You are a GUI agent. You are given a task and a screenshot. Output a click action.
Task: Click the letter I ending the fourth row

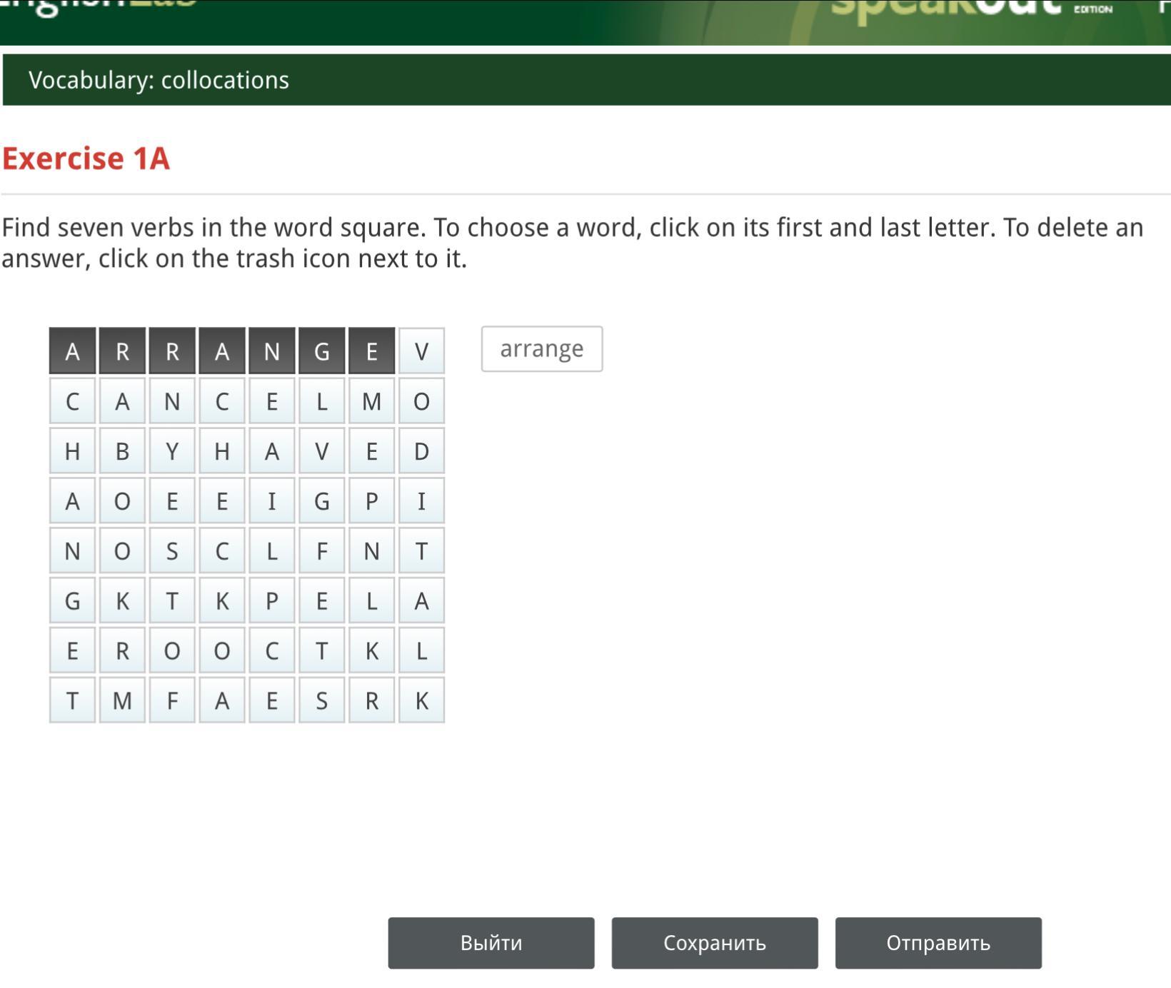[x=421, y=500]
